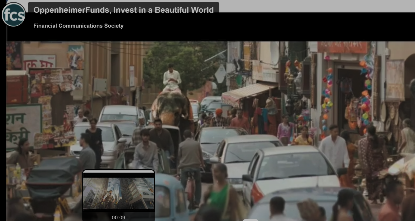Image resolution: width=415 pixels, height=221 pixels.
Task: Open the Financial Communications Society channel link
Action: [78, 26]
